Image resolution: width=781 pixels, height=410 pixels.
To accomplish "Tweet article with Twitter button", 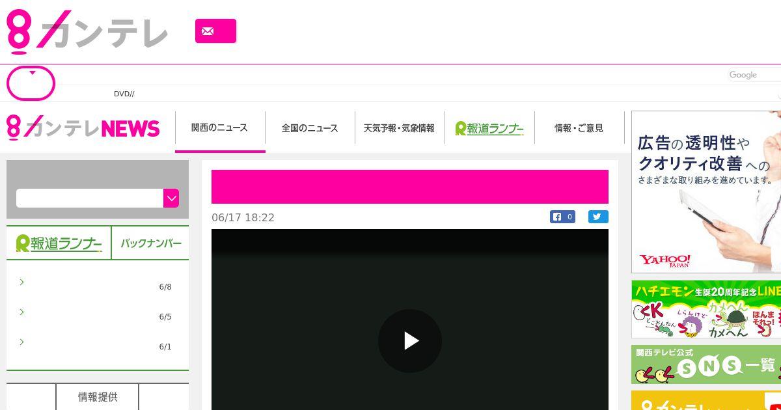I will click(598, 217).
